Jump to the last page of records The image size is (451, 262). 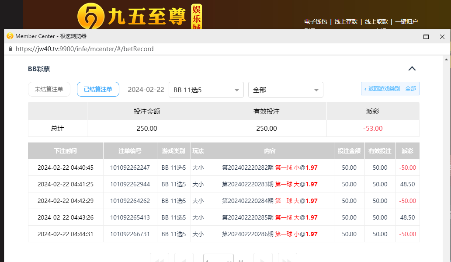pos(287,259)
